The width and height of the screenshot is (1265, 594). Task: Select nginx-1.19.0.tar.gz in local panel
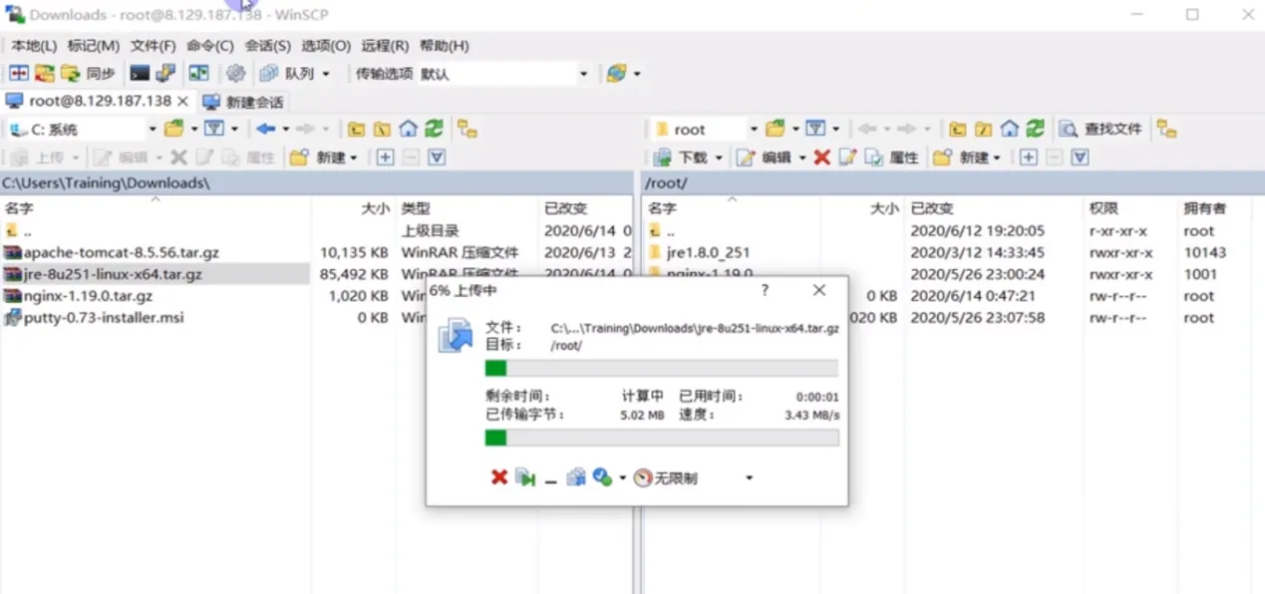(x=88, y=296)
